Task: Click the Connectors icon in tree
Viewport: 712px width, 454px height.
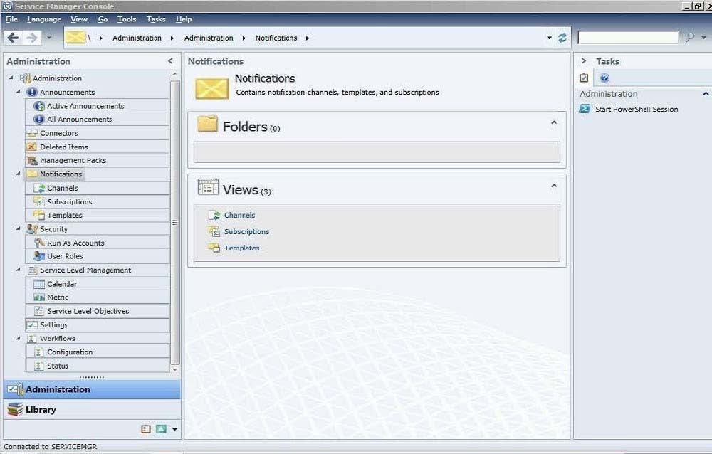Action: click(32, 133)
